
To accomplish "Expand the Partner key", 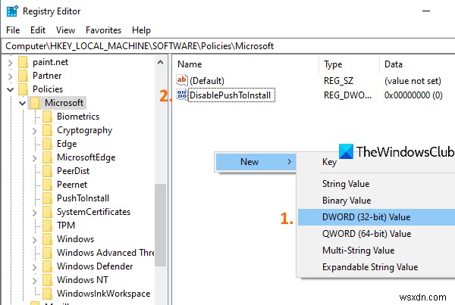I will 11,76.
